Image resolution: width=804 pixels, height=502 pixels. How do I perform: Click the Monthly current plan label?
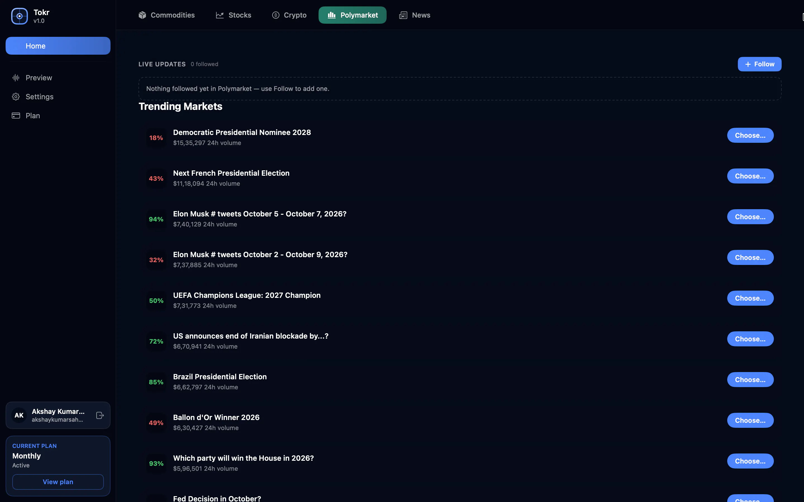pos(27,456)
